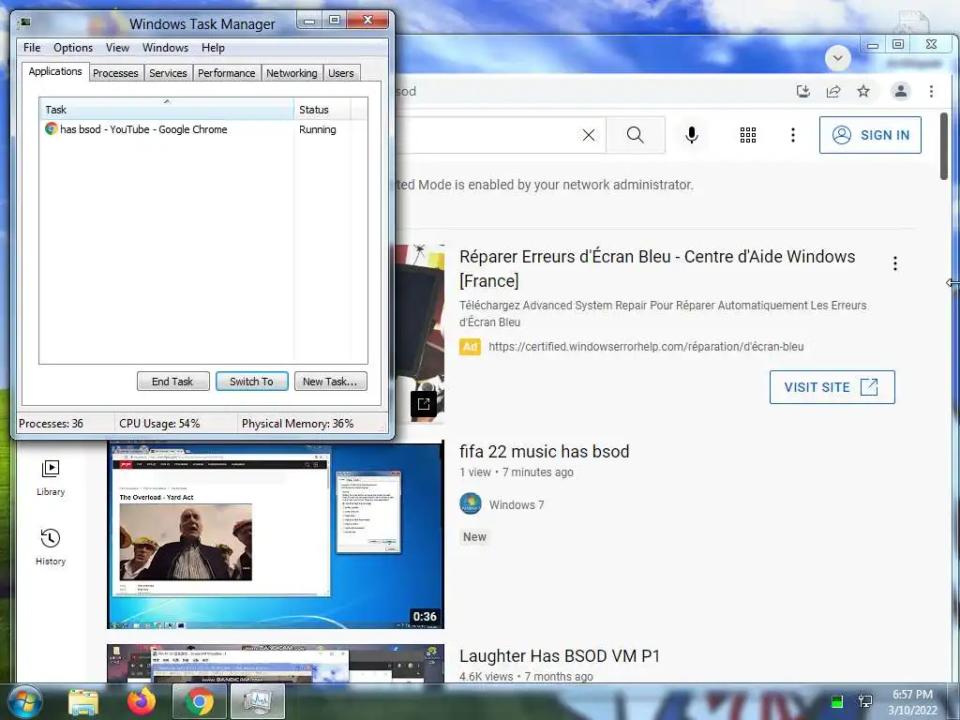Screen dimensions: 960x720
Task: Open the ad's three-dot options menu
Action: point(895,263)
